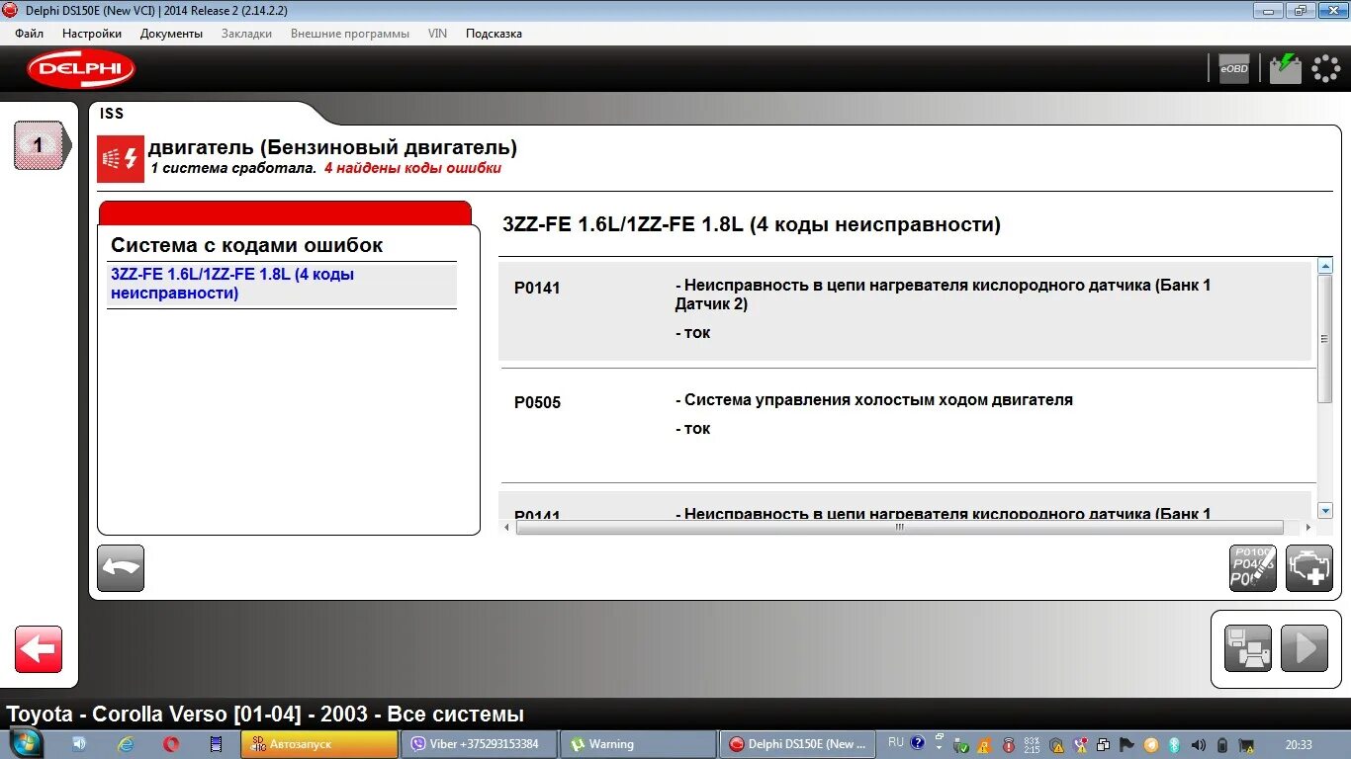Click the horizontal scrollbar thumb
Viewport: 1351px width, 759px height.
[900, 527]
